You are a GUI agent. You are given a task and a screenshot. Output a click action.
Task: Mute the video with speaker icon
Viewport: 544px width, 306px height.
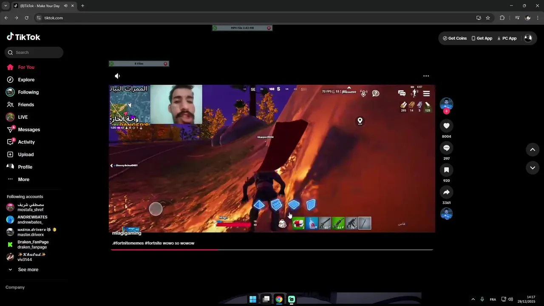tap(117, 76)
